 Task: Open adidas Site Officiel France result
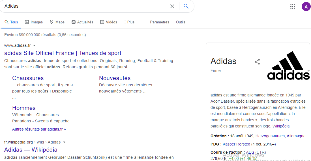(63, 53)
